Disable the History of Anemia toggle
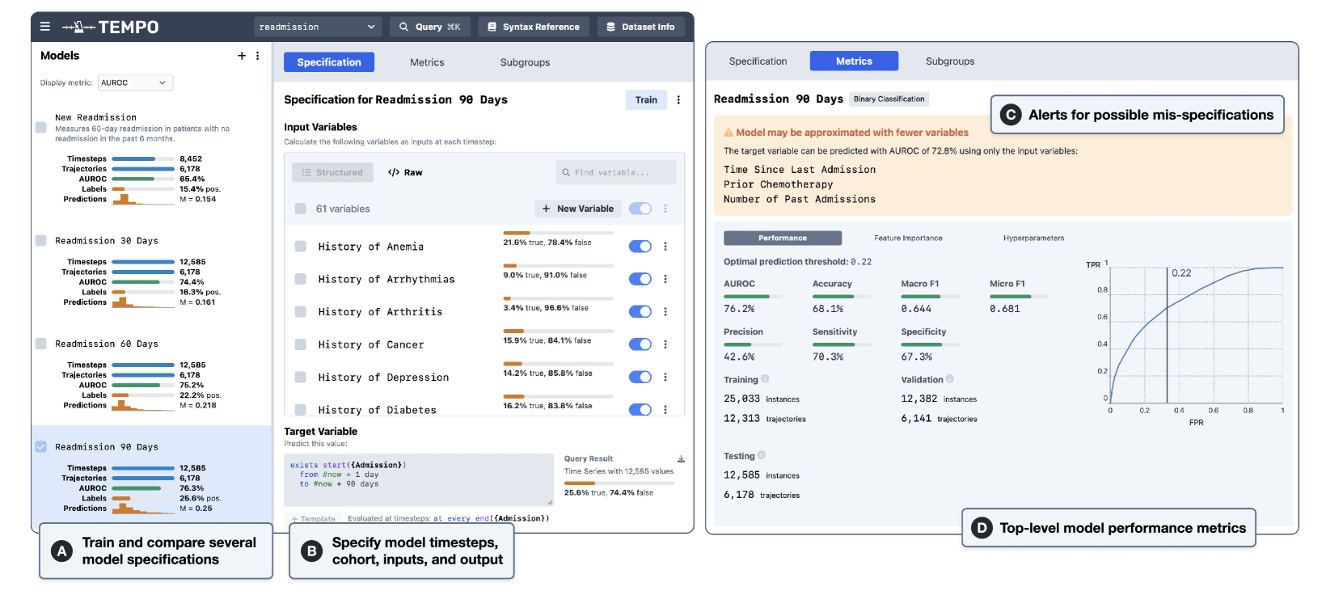The image size is (1343, 591). (x=640, y=247)
